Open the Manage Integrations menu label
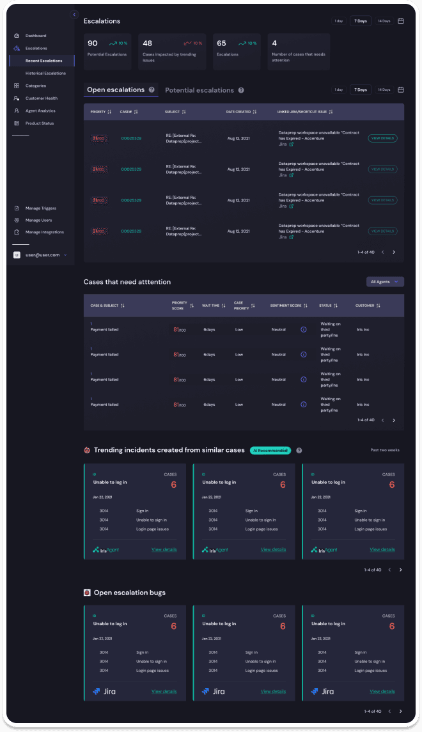 [x=44, y=232]
